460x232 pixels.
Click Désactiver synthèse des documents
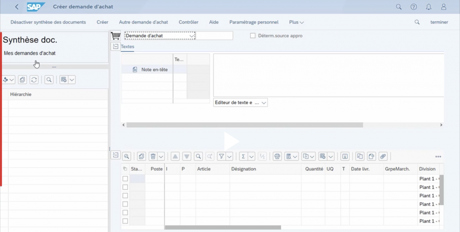coord(48,22)
